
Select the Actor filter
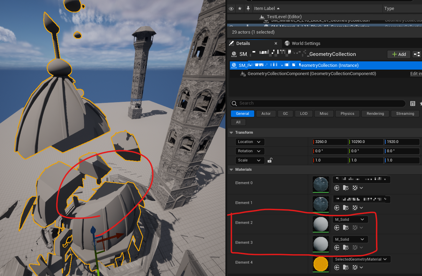tap(266, 113)
